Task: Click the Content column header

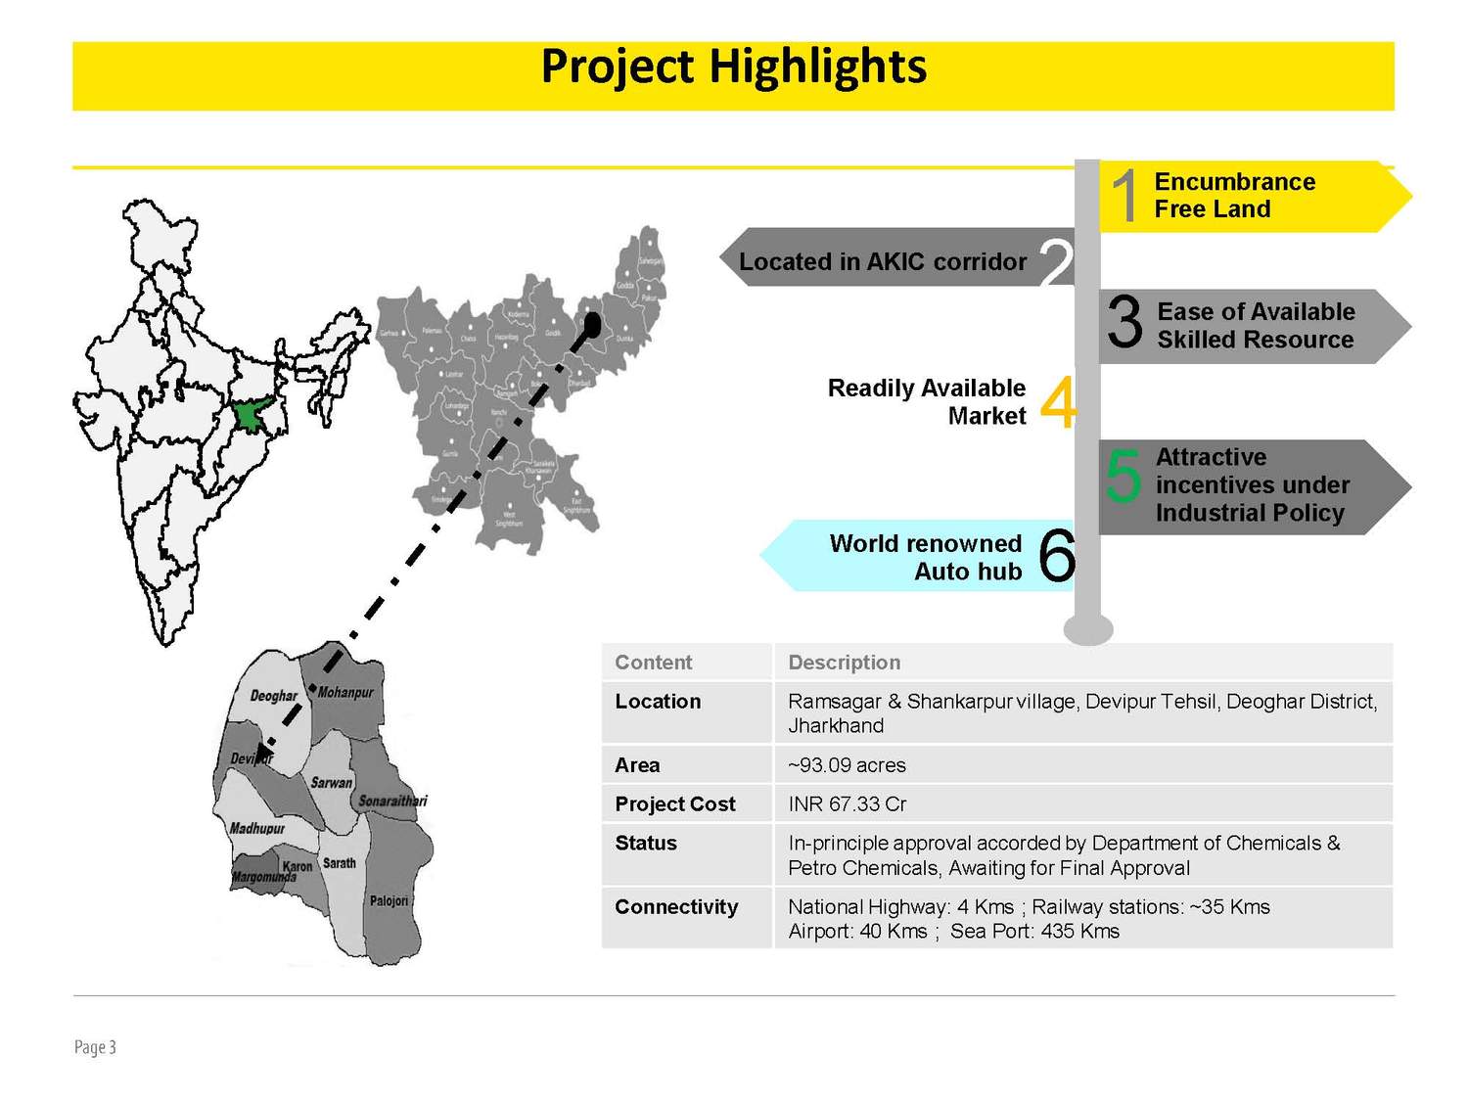Action: (652, 663)
